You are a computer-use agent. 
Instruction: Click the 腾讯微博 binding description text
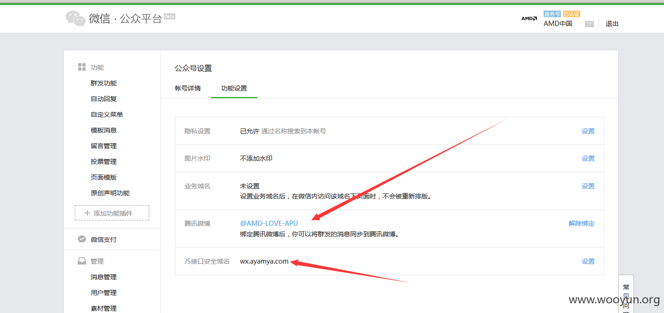319,234
